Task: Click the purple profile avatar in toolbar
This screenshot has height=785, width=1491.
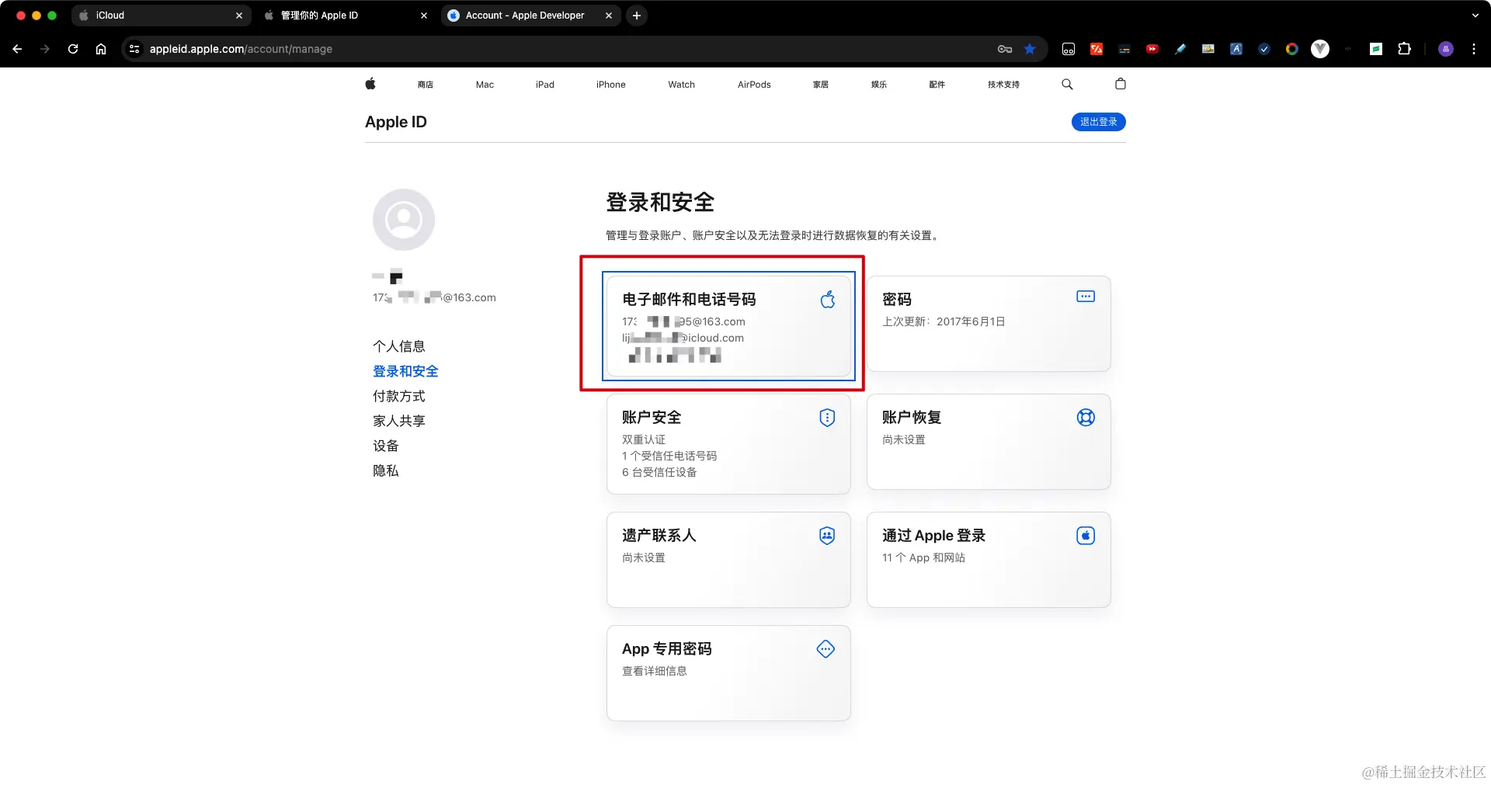Action: tap(1446, 49)
